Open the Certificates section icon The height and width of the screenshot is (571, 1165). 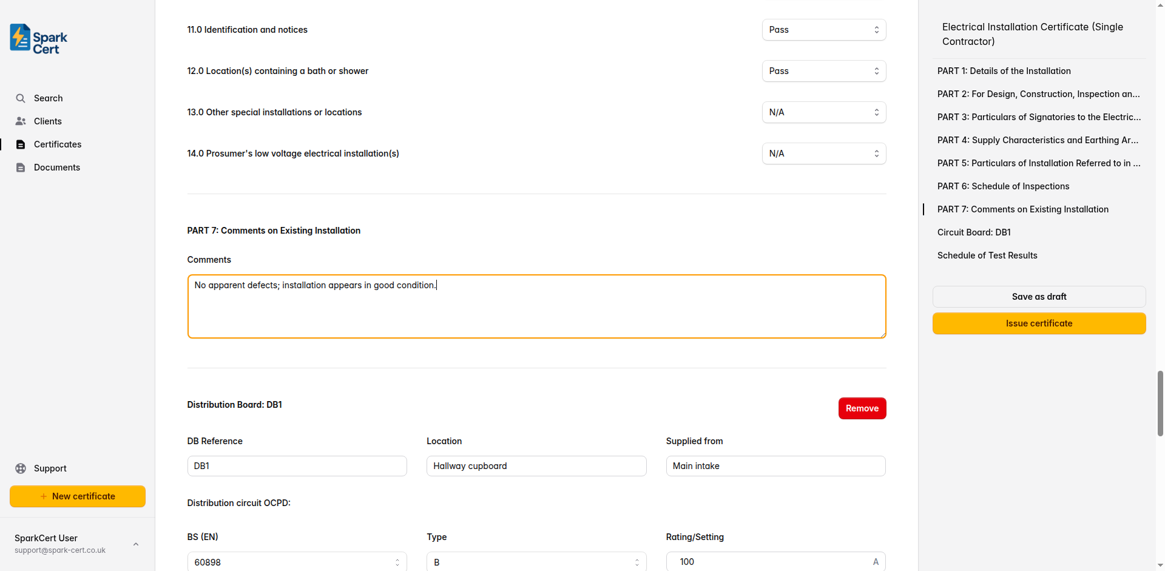point(21,144)
